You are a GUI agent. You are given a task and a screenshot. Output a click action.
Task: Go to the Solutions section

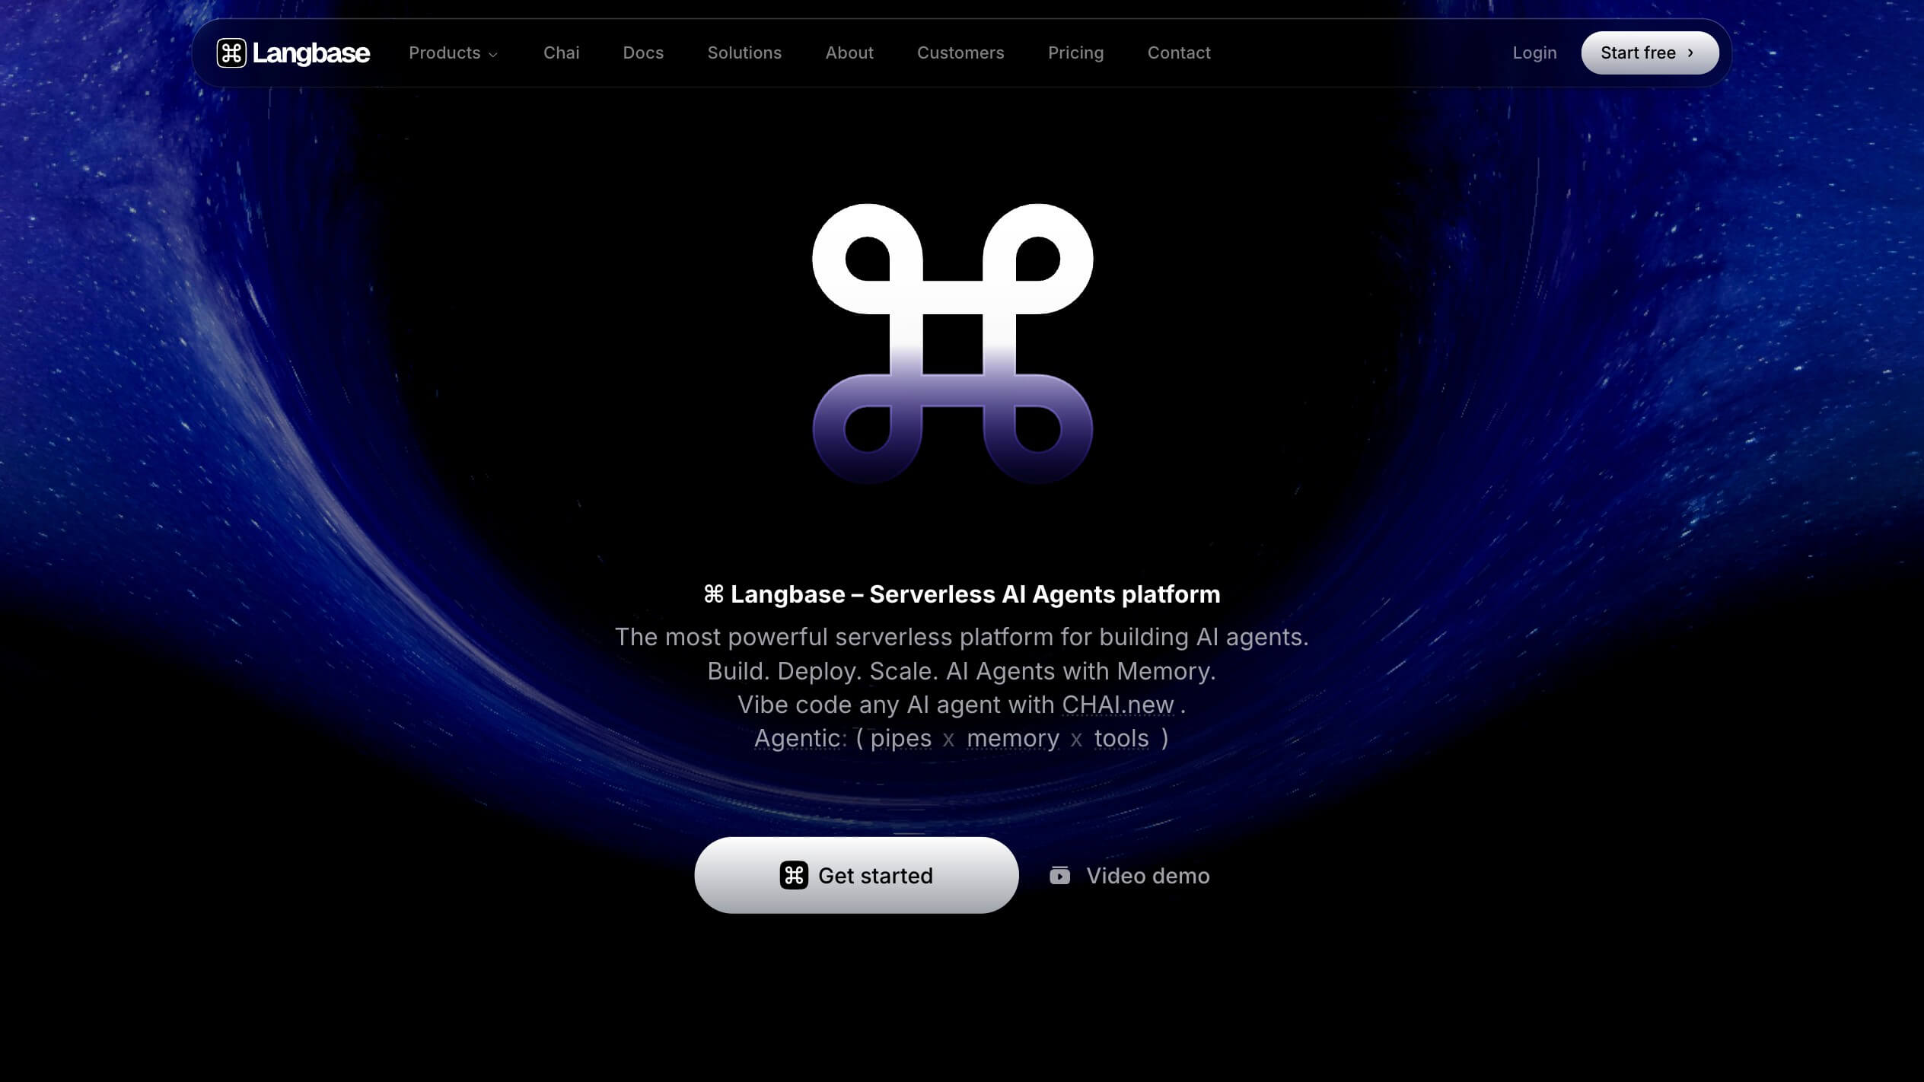[x=744, y=53]
